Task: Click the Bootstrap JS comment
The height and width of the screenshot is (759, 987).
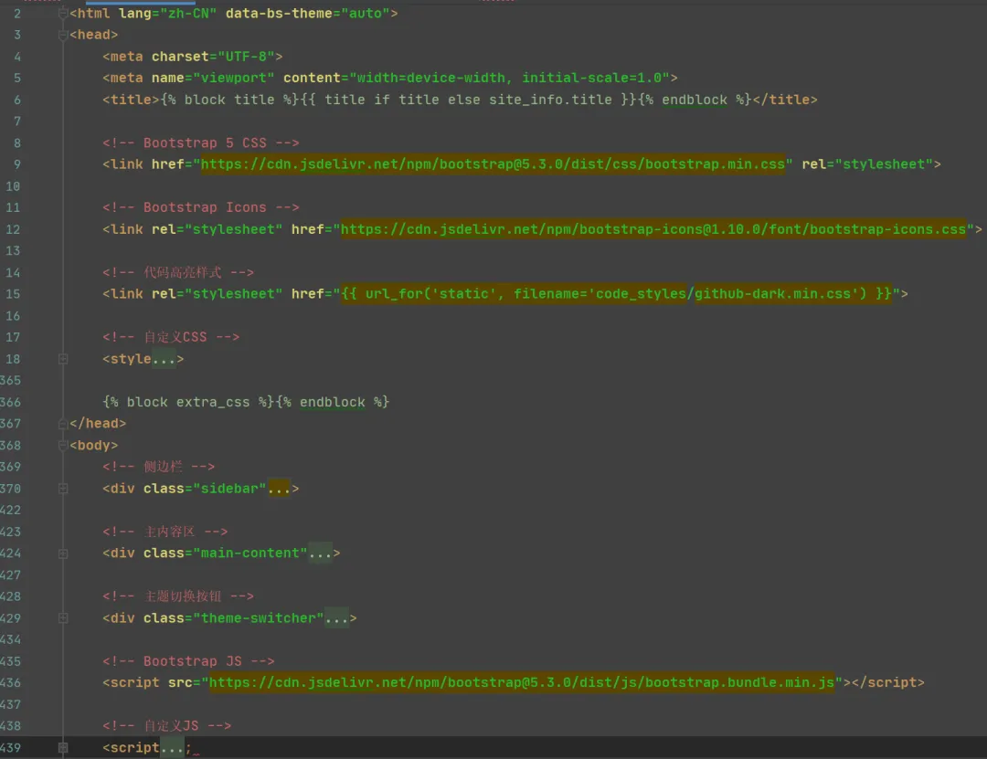Action: [188, 661]
